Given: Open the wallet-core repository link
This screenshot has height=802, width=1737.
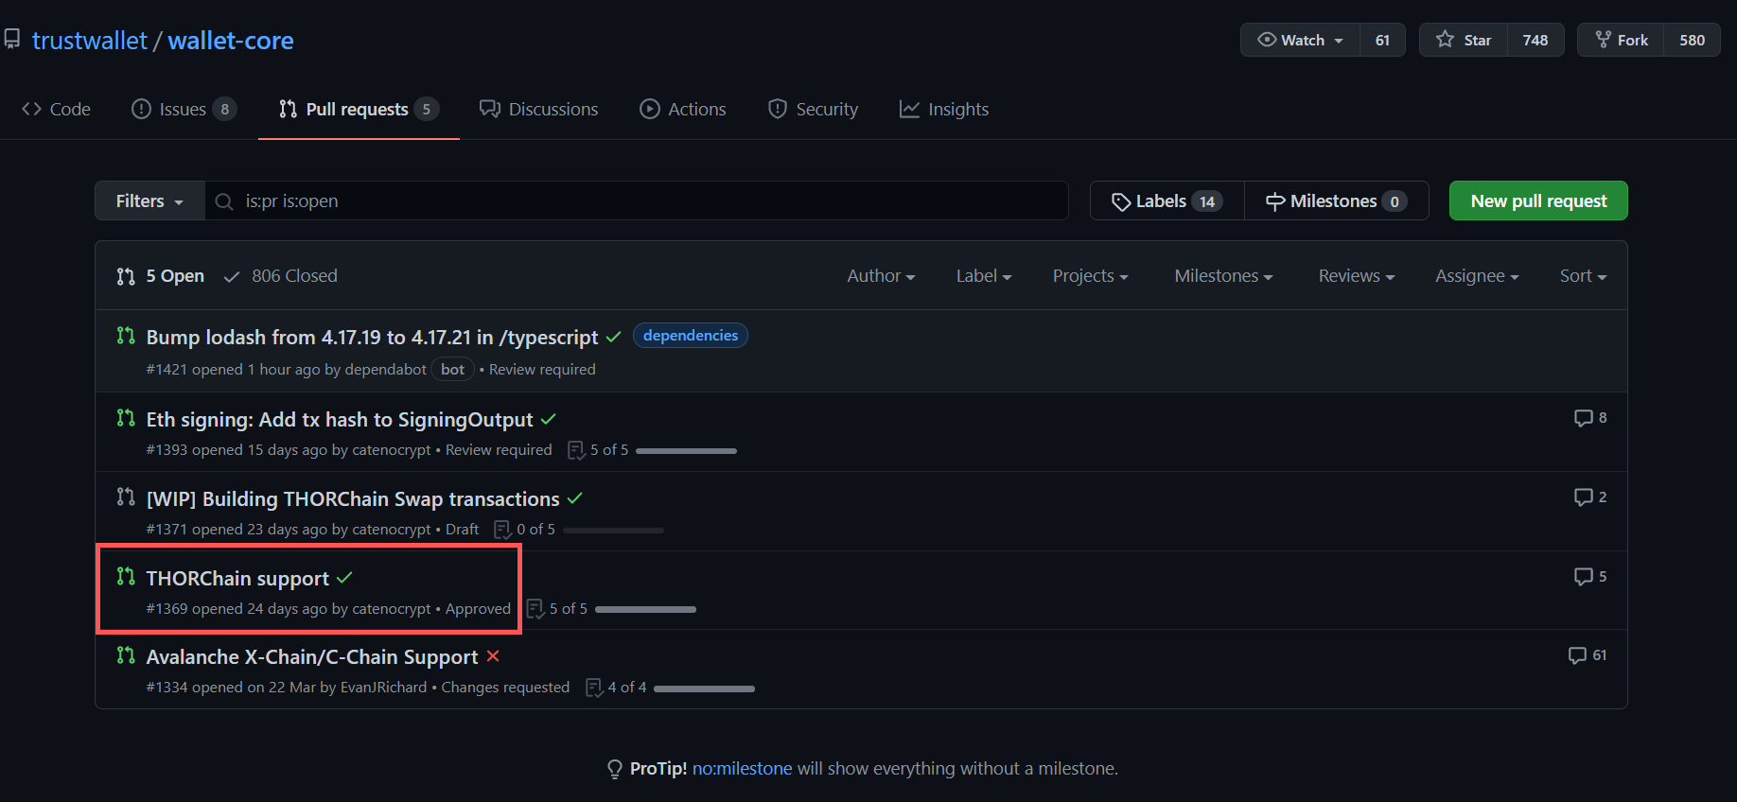Looking at the screenshot, I should coord(231,41).
